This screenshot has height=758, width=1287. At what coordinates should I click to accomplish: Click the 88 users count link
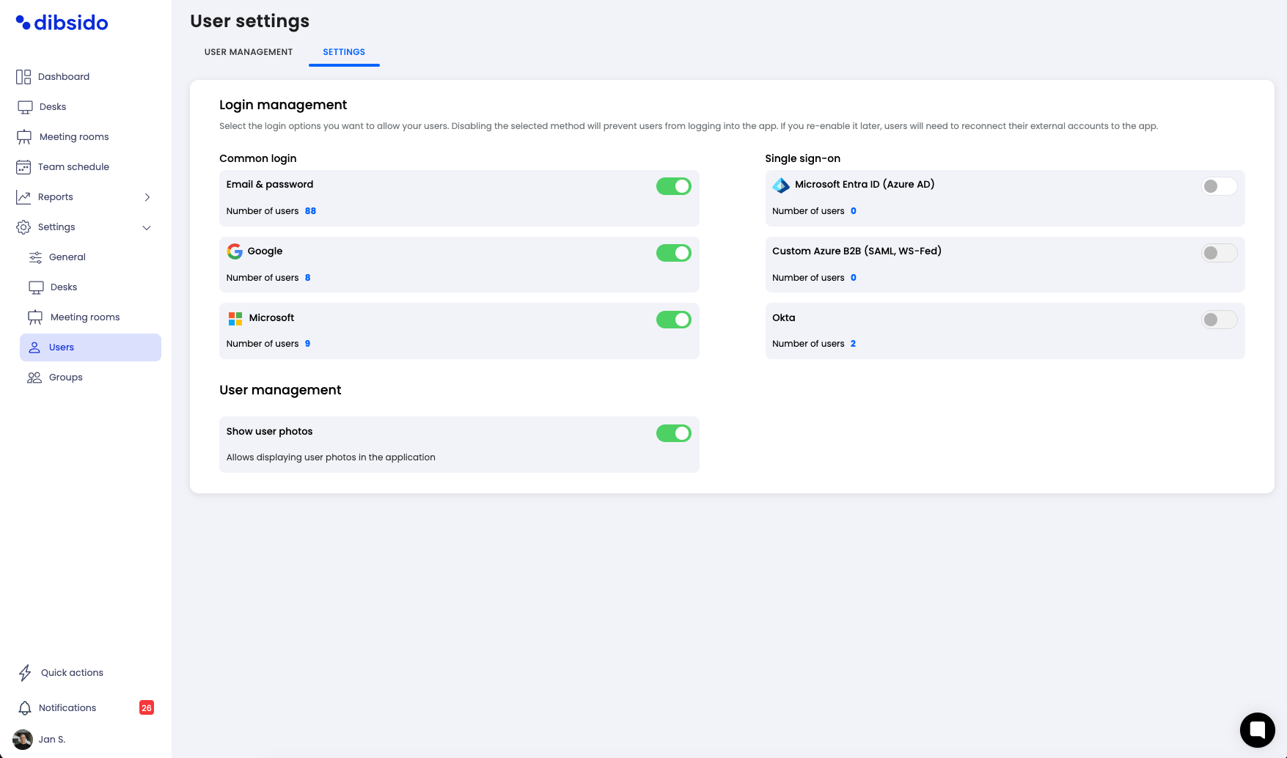point(310,211)
